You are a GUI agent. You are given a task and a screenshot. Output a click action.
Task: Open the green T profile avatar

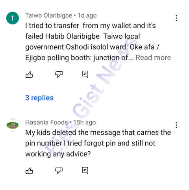tap(13, 18)
